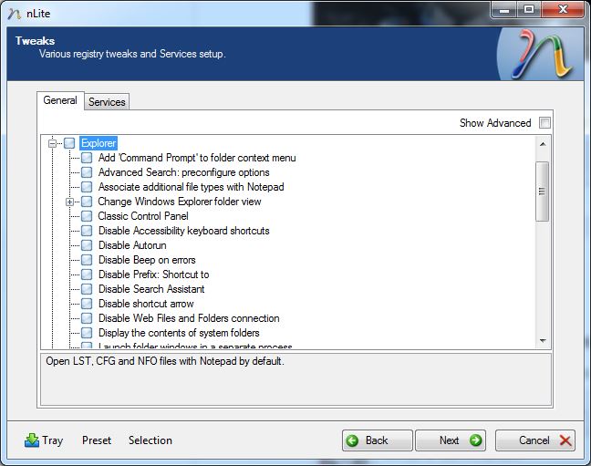This screenshot has height=466, width=591.
Task: Click scrollbar down arrow in tweaks list
Action: tap(543, 341)
